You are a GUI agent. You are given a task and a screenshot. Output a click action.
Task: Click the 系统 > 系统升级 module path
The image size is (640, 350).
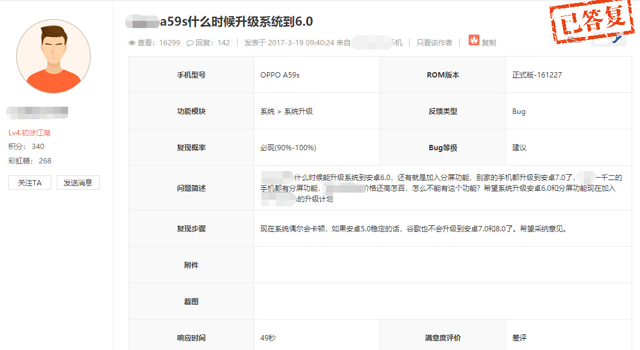click(x=287, y=111)
